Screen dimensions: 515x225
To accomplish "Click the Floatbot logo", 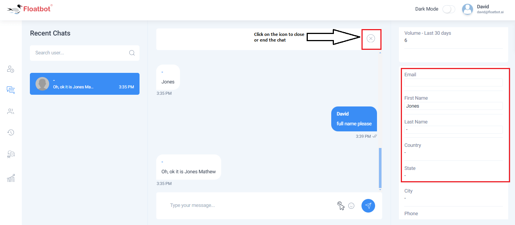I will (x=29, y=9).
